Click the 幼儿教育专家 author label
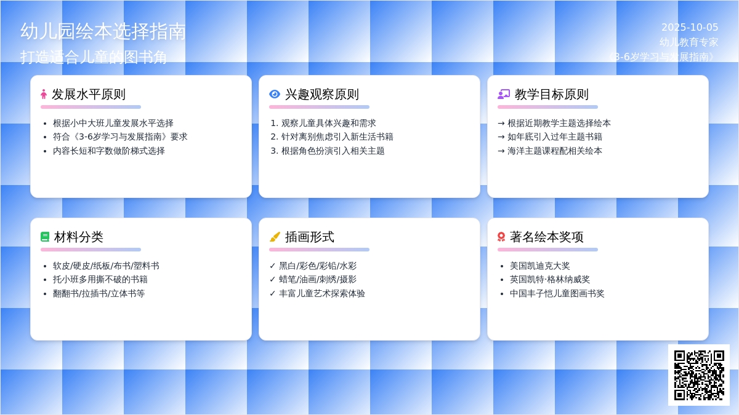 [x=689, y=42]
